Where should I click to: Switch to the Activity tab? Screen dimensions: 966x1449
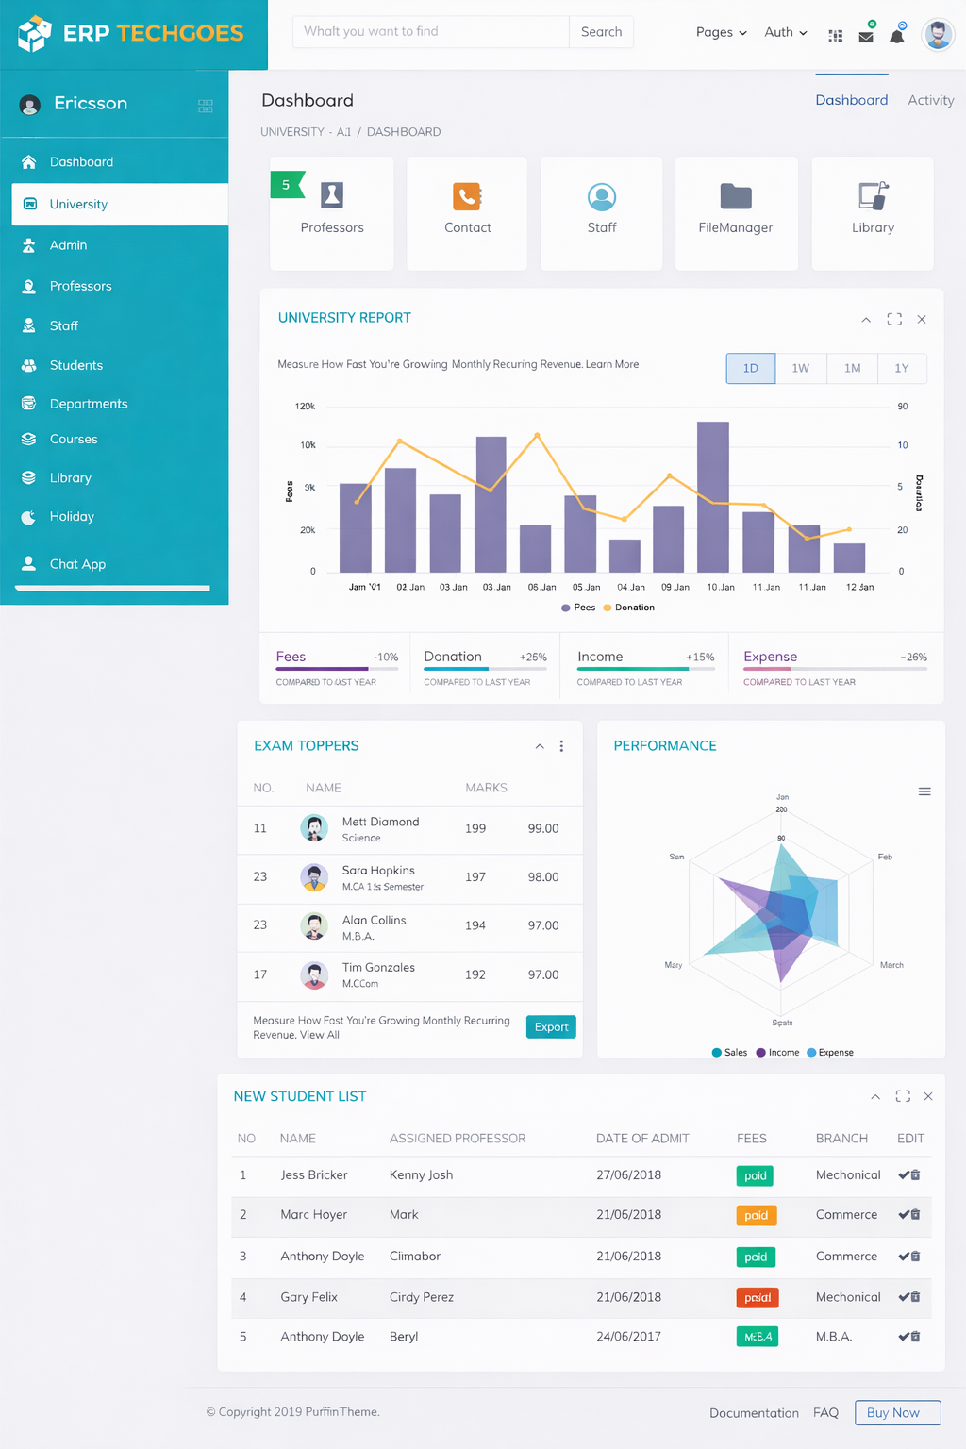pos(930,100)
